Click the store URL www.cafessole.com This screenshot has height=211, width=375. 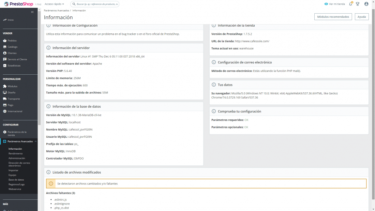252,41
